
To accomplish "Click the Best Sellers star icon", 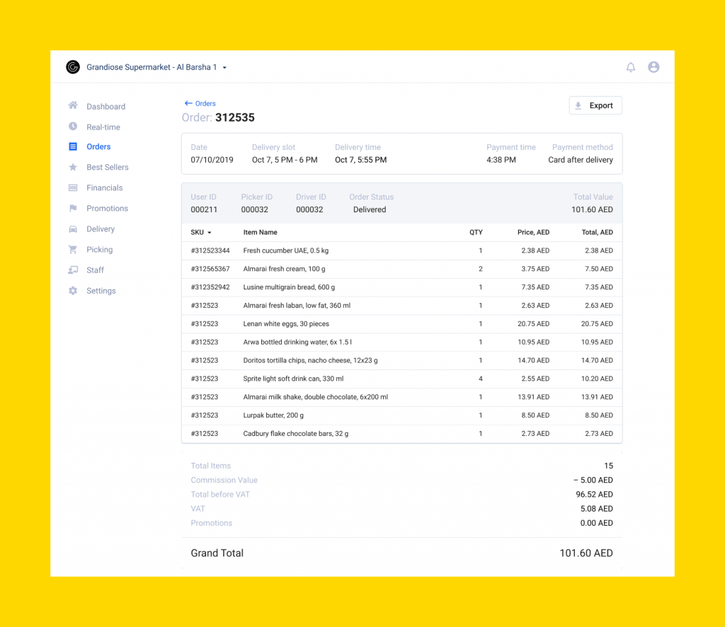I will click(x=73, y=167).
